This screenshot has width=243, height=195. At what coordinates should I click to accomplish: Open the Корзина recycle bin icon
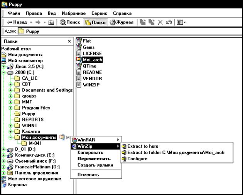pos(4,185)
